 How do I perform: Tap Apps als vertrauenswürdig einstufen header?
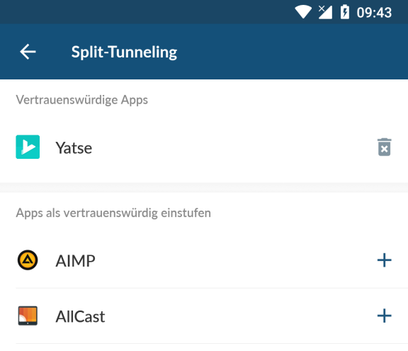pos(113,213)
